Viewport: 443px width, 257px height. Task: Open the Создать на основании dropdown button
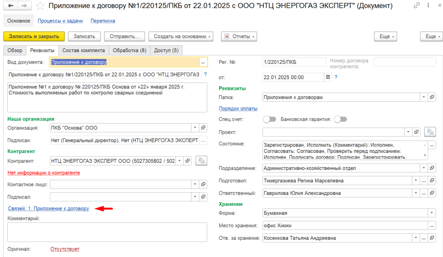click(181, 36)
